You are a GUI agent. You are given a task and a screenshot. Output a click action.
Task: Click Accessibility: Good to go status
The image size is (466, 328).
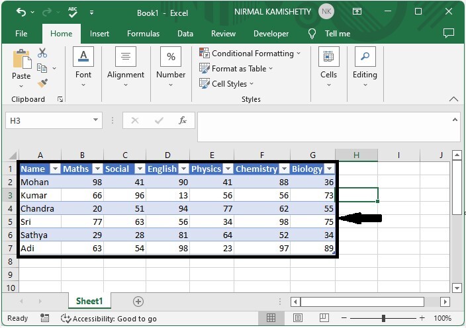click(109, 319)
